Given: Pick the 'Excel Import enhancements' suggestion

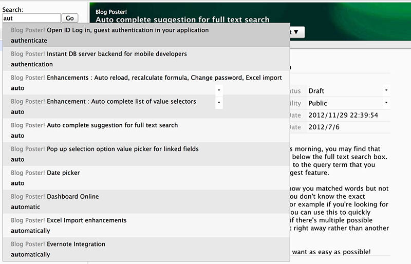Looking at the screenshot, I should (146, 225).
